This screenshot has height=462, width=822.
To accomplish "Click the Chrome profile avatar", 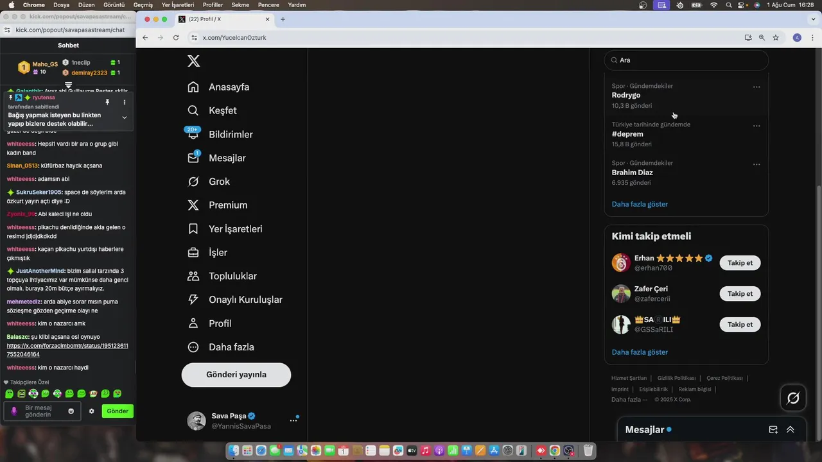I will [x=797, y=37].
